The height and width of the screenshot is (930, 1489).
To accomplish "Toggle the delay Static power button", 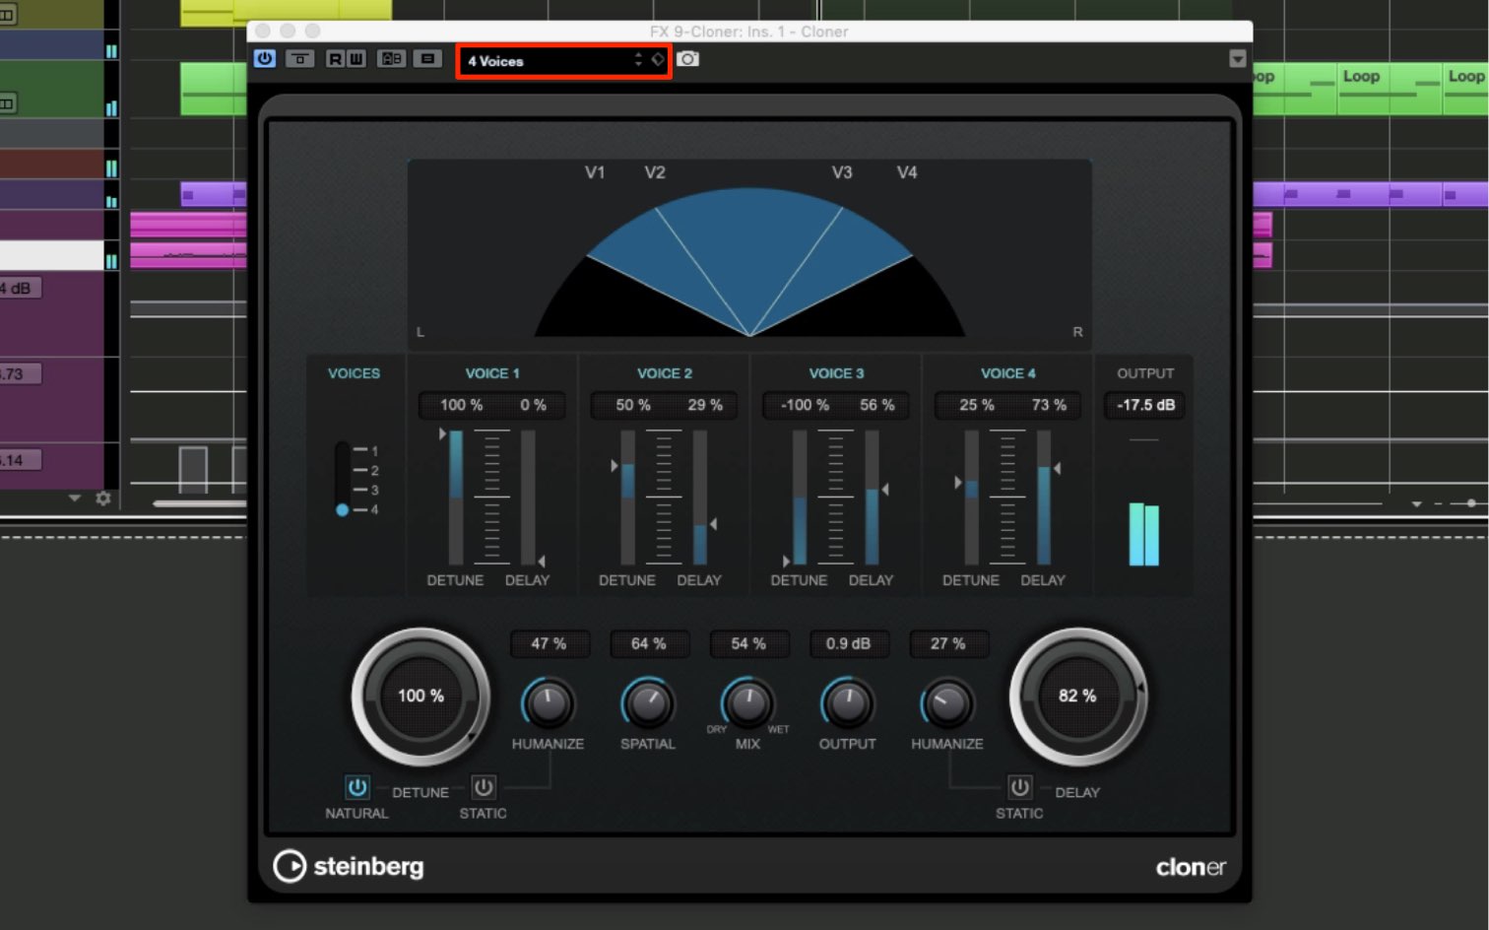I will pos(1019,787).
